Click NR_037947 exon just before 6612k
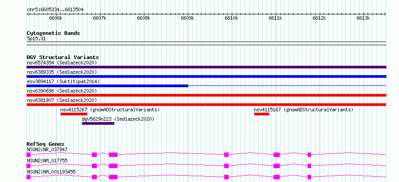This screenshot has width=399, height=182. tap(309, 155)
